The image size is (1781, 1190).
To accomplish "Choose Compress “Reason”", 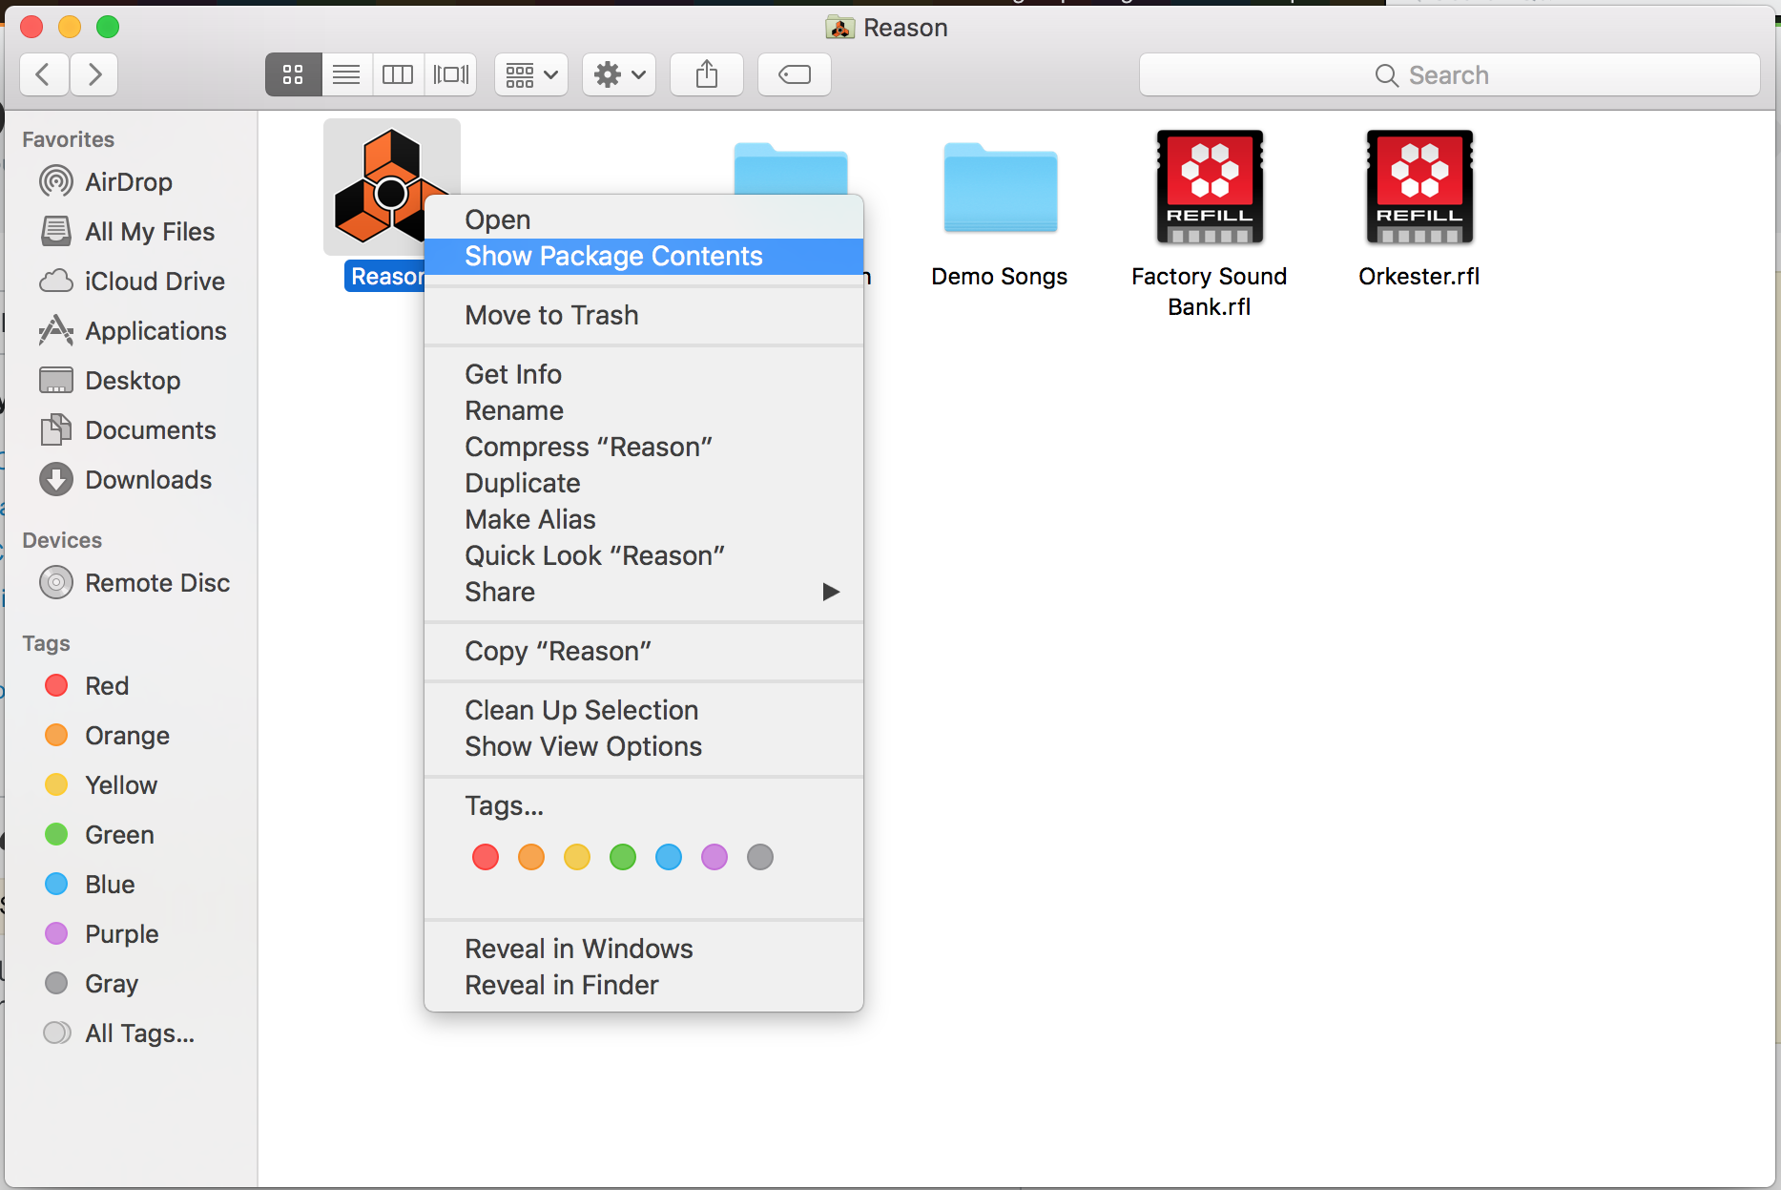I will tap(644, 447).
